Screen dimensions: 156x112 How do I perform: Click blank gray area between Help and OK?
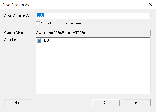62,103
